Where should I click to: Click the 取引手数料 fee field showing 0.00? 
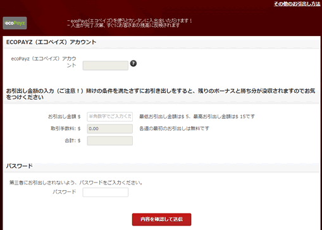(x=110, y=129)
